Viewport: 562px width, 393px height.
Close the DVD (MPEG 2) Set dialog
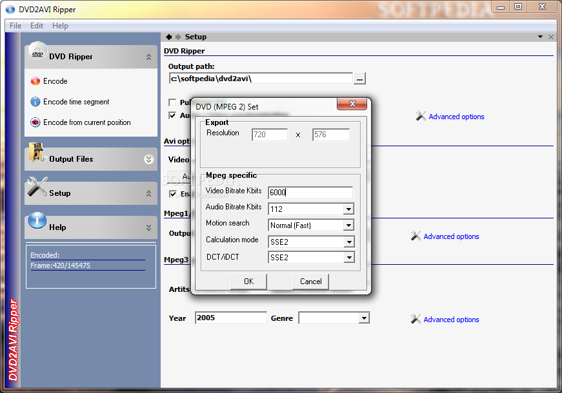[x=352, y=104]
